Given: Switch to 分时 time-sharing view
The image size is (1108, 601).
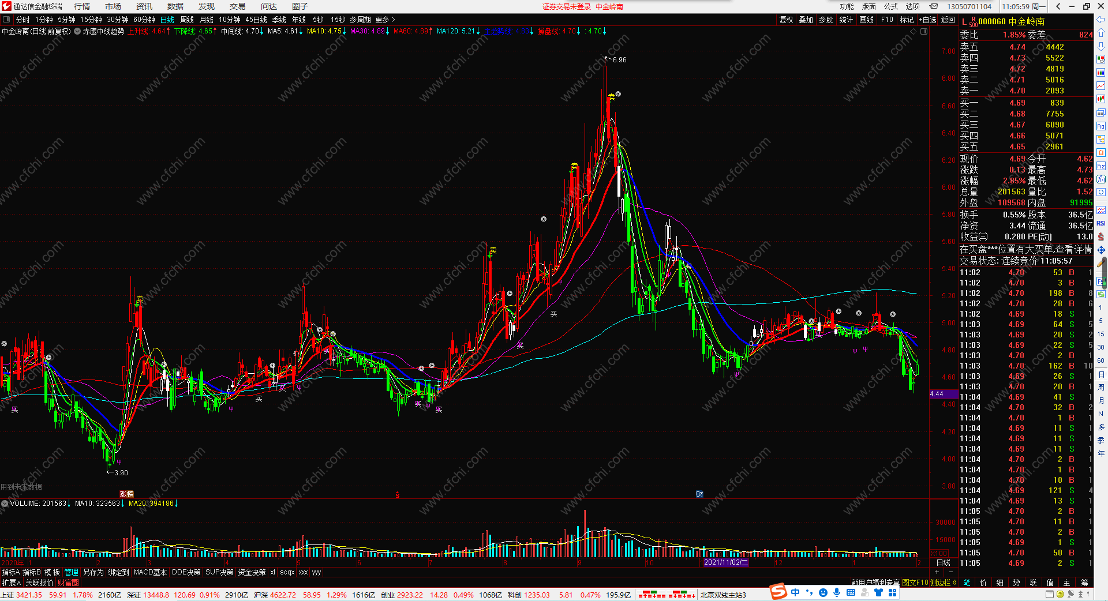Looking at the screenshot, I should click(23, 20).
